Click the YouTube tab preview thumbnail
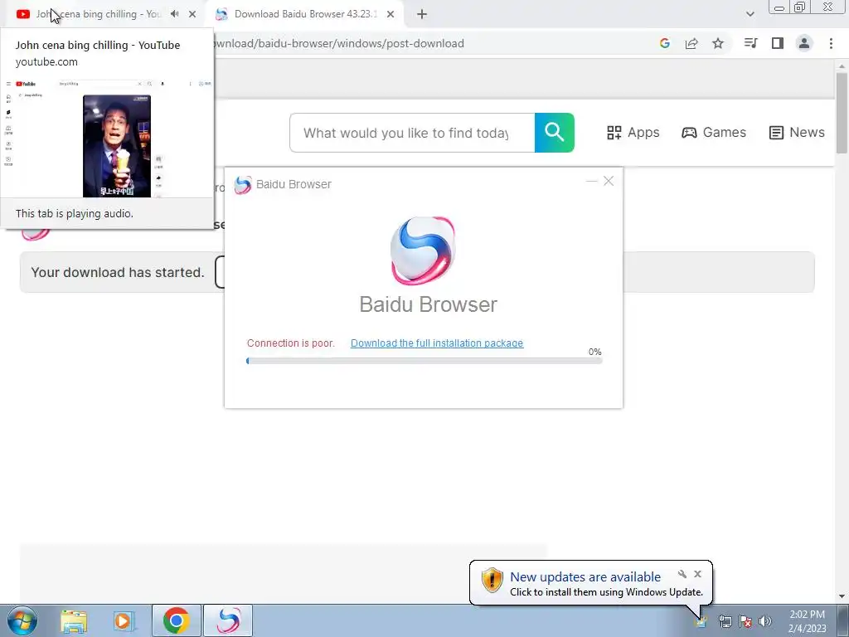 (x=107, y=139)
